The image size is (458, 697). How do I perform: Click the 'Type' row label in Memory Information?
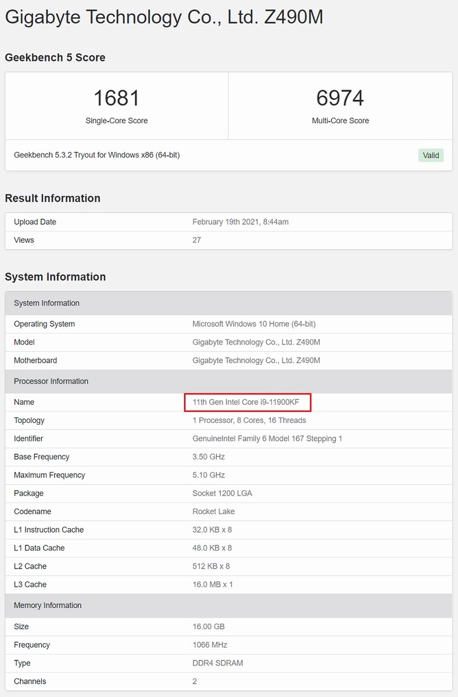click(x=22, y=663)
